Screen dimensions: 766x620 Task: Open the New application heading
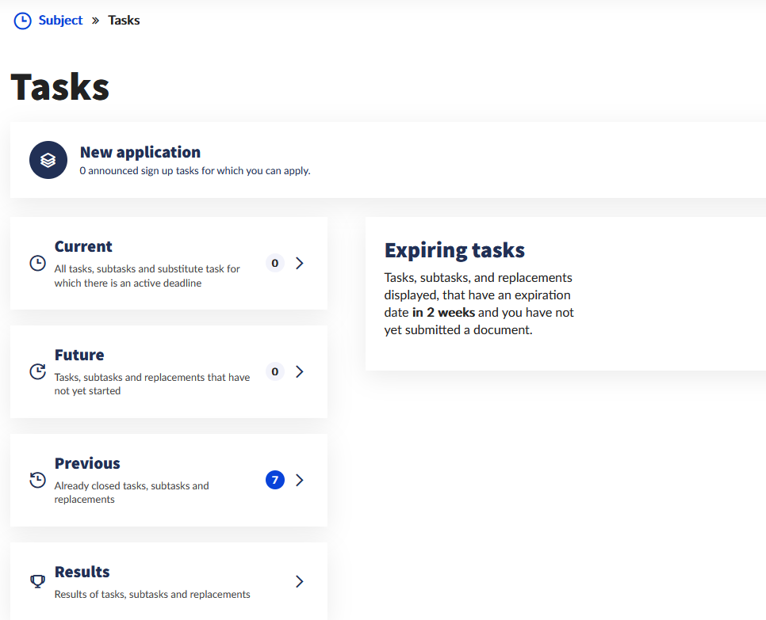click(140, 152)
